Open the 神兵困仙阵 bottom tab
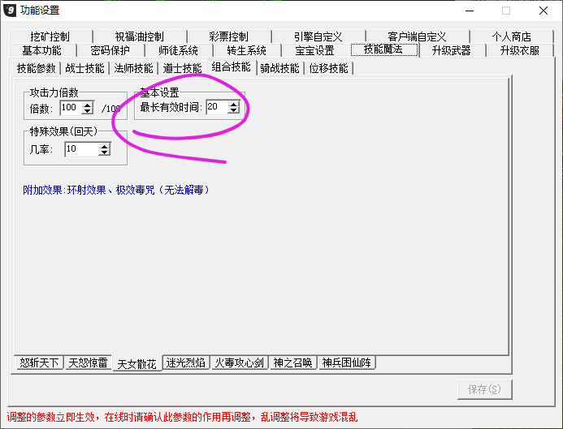 point(347,363)
